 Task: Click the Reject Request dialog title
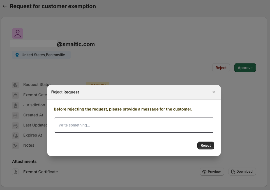65,92
